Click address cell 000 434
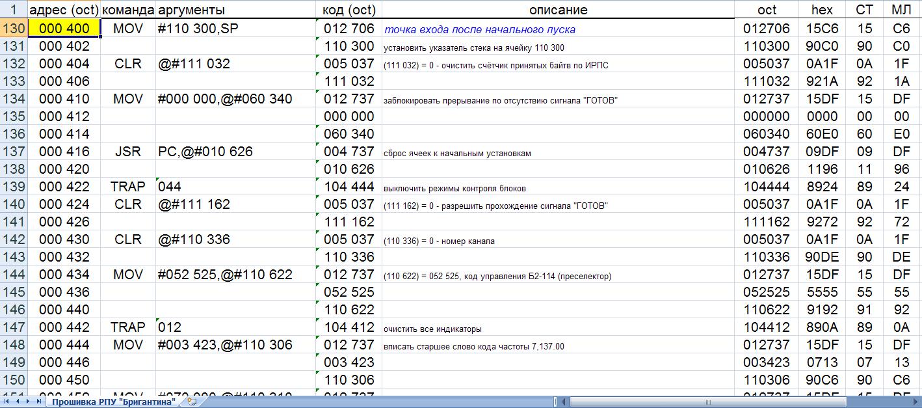 click(64, 275)
